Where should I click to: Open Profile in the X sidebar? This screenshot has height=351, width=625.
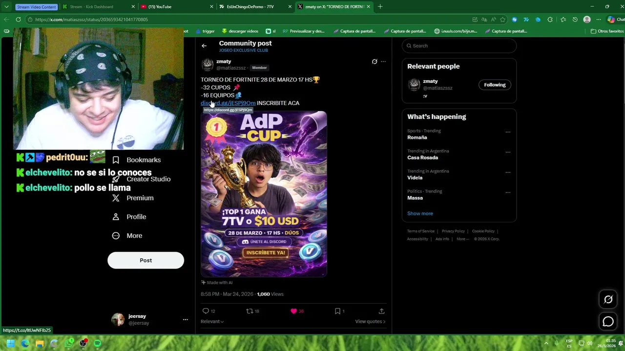coord(129,217)
